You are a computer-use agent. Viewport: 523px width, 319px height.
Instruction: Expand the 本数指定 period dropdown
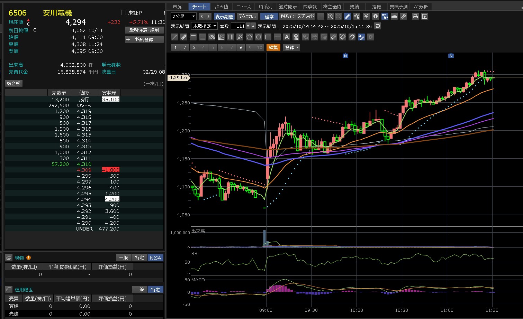coord(205,26)
